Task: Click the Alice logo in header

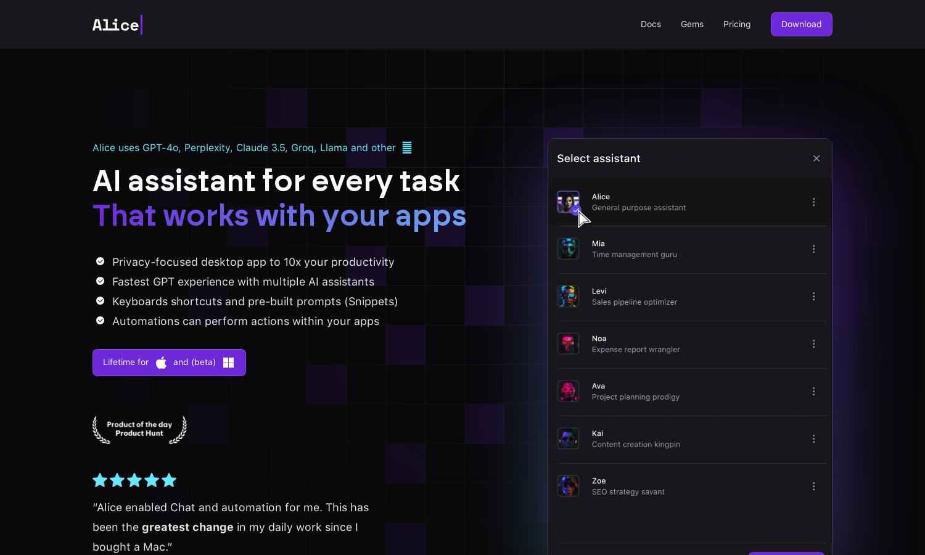Action: (117, 25)
